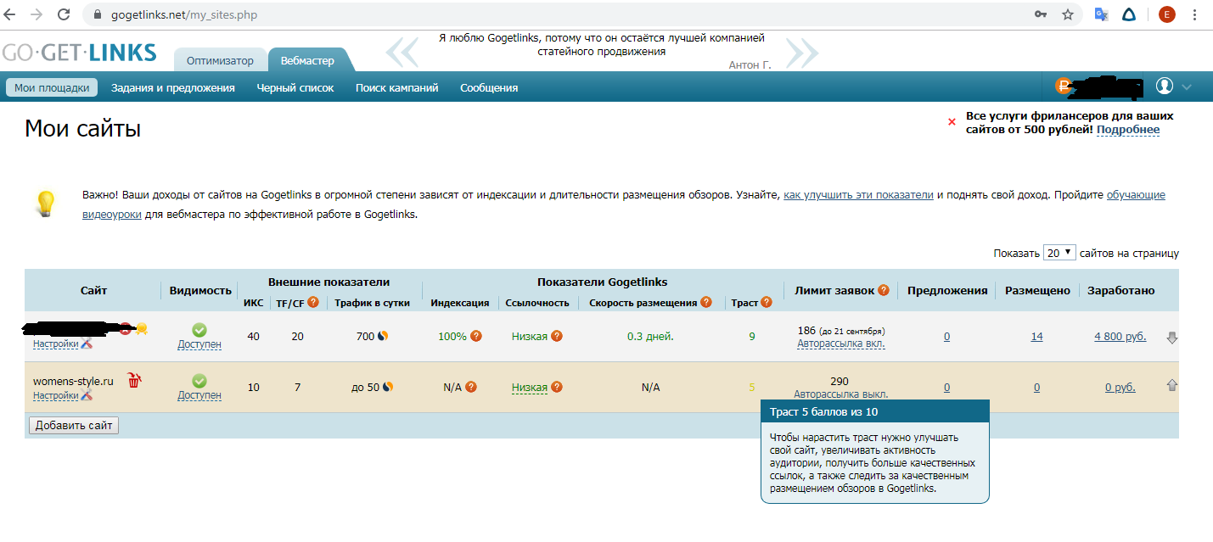The image size is (1213, 542).
Task: Click tools icon beside first site's Настройки
Action: [x=87, y=344]
